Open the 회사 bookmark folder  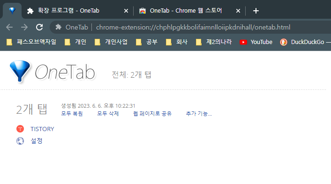[177, 42]
